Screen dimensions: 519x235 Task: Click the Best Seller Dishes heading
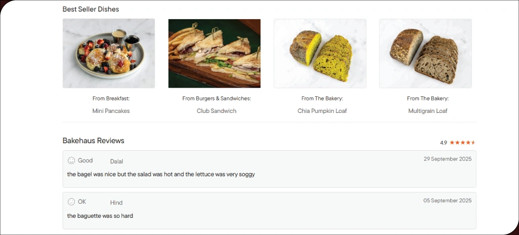[x=91, y=9]
